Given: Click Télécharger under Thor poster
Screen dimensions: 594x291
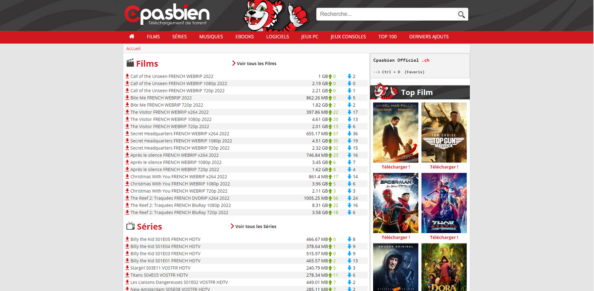Looking at the screenshot, I should (x=444, y=237).
